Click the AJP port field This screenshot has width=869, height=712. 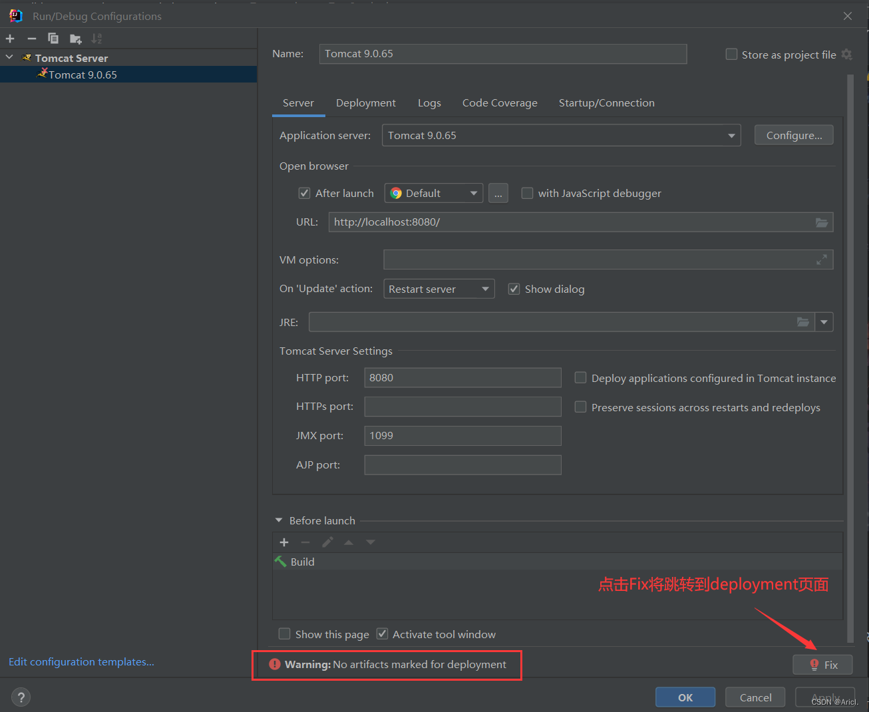(463, 464)
